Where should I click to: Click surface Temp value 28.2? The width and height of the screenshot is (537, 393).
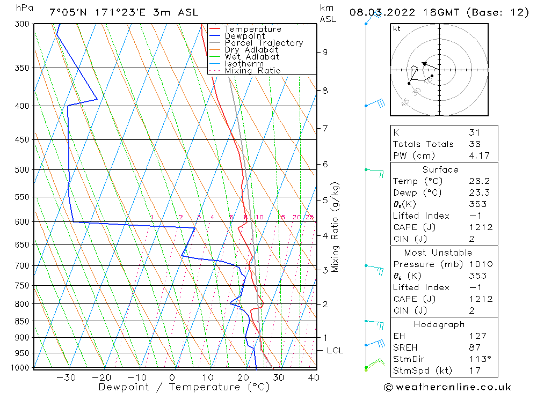(x=480, y=181)
